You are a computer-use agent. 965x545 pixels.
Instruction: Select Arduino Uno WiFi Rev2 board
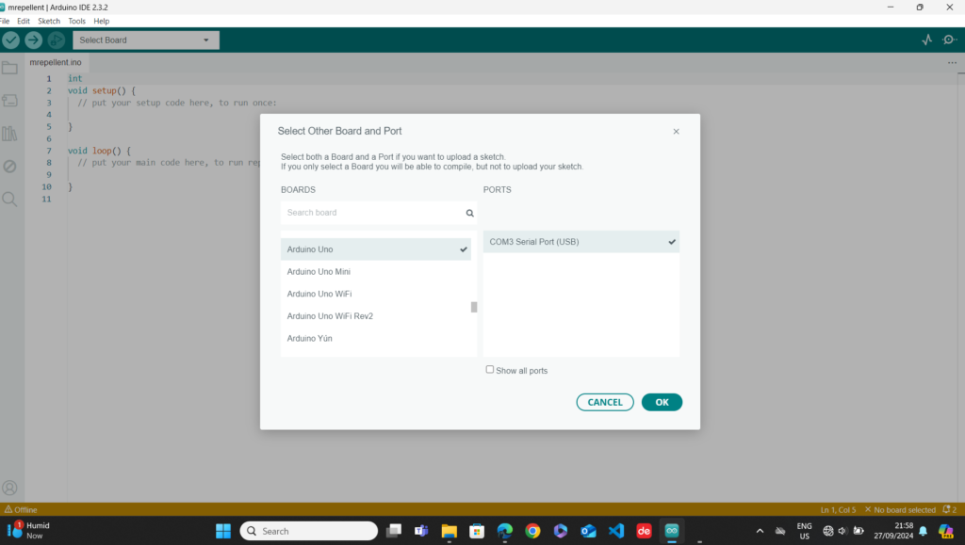(375, 316)
